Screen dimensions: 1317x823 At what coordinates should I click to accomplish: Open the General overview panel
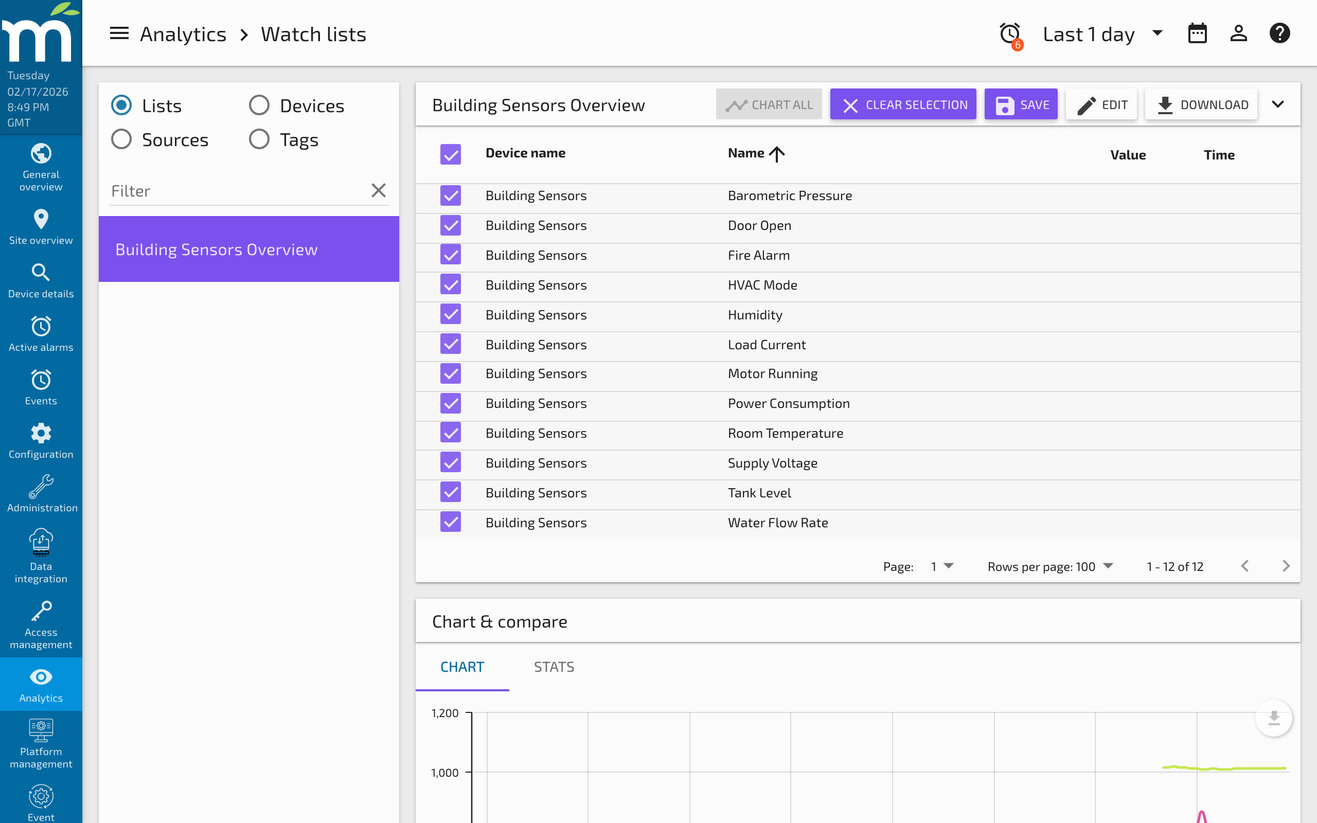coord(41,168)
